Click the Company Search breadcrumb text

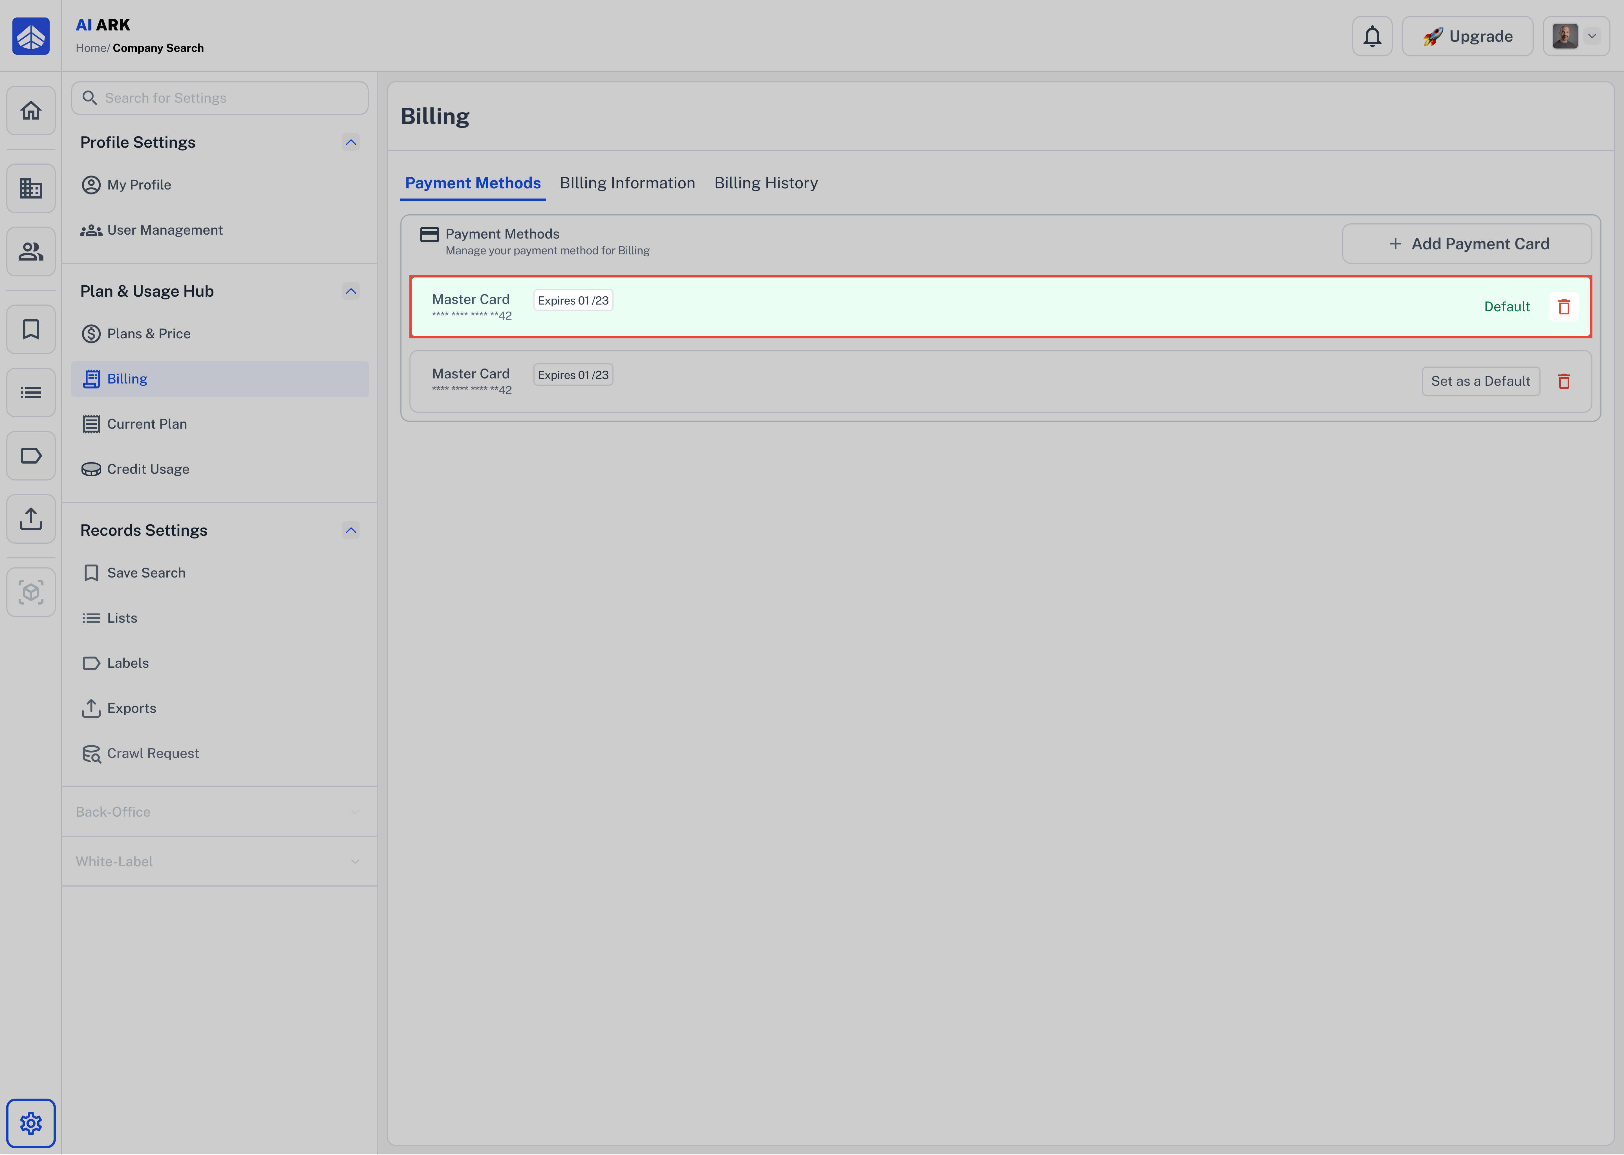point(158,49)
